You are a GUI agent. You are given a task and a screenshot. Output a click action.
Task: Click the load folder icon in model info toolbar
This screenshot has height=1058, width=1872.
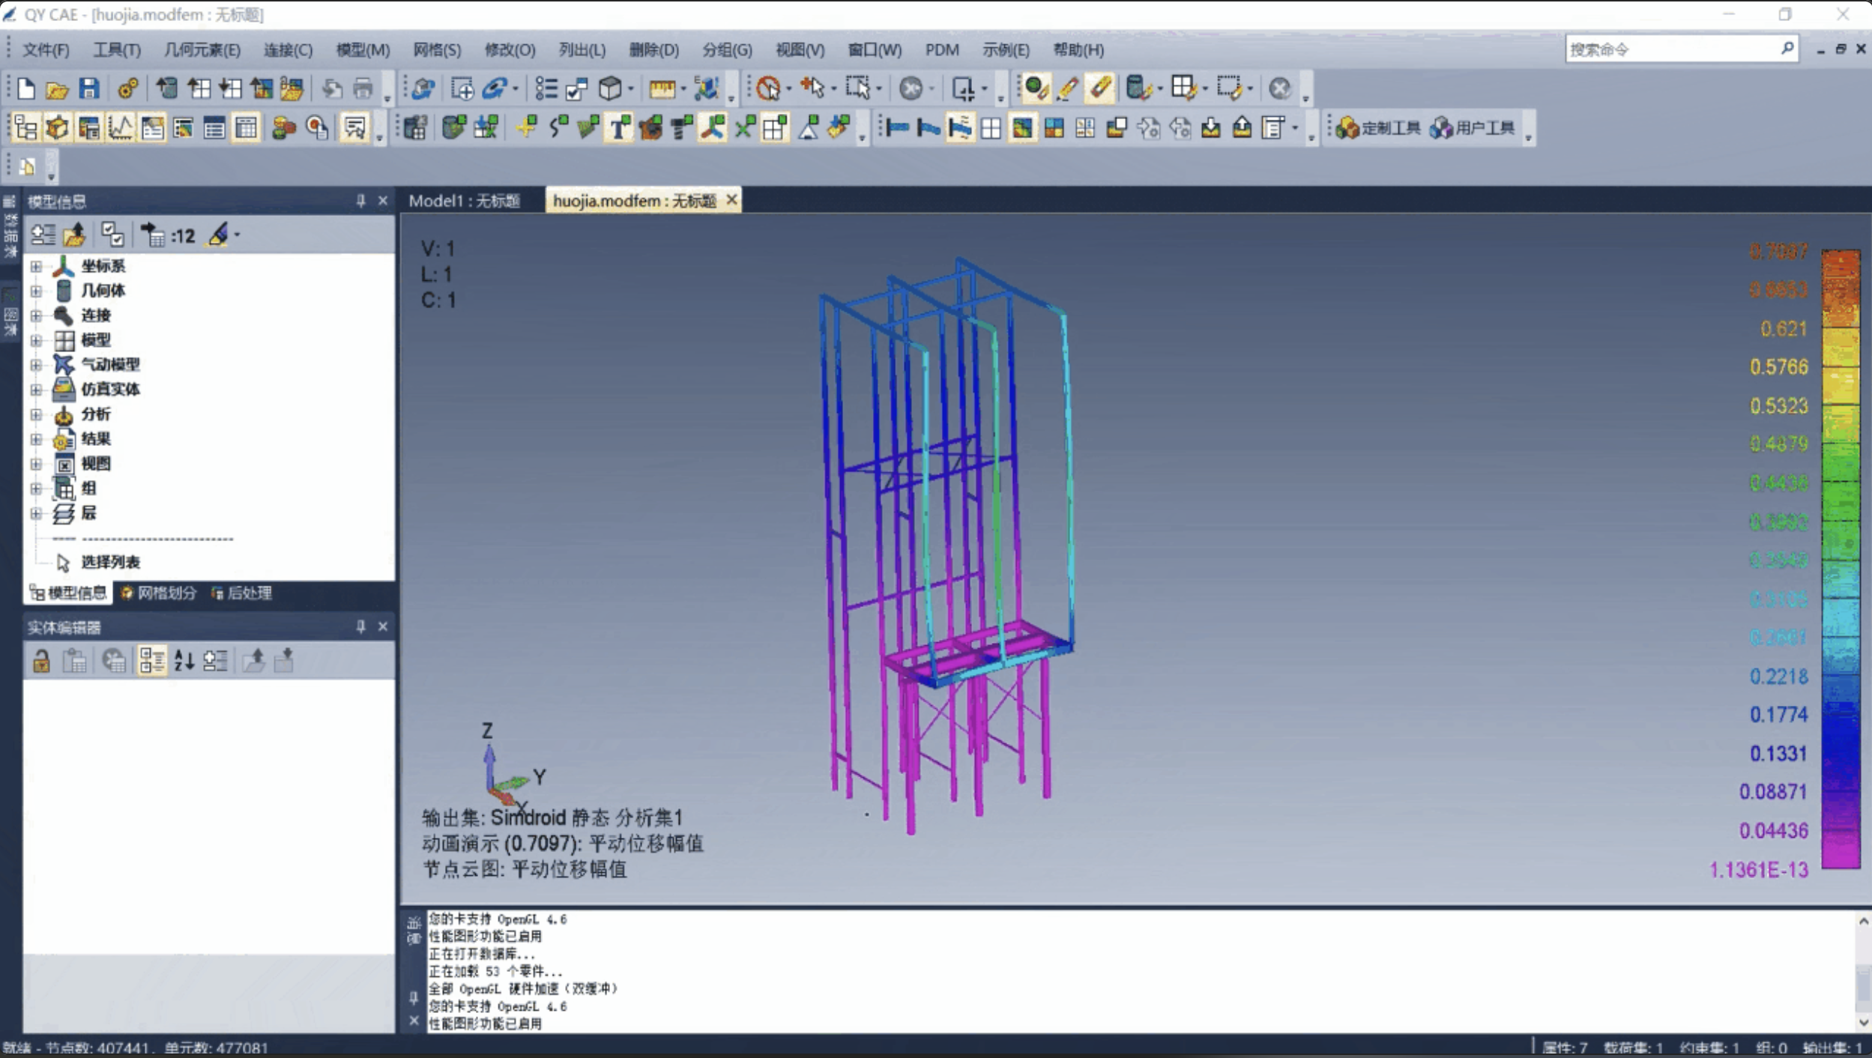[74, 235]
